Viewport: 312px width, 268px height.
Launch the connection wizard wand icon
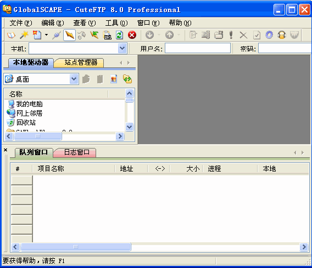click(24, 35)
